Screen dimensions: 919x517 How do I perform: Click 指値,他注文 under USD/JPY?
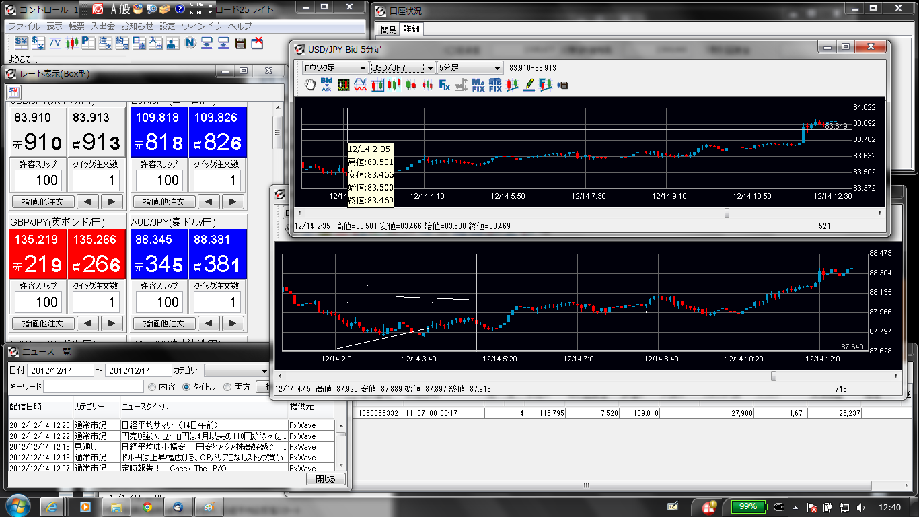coord(43,201)
